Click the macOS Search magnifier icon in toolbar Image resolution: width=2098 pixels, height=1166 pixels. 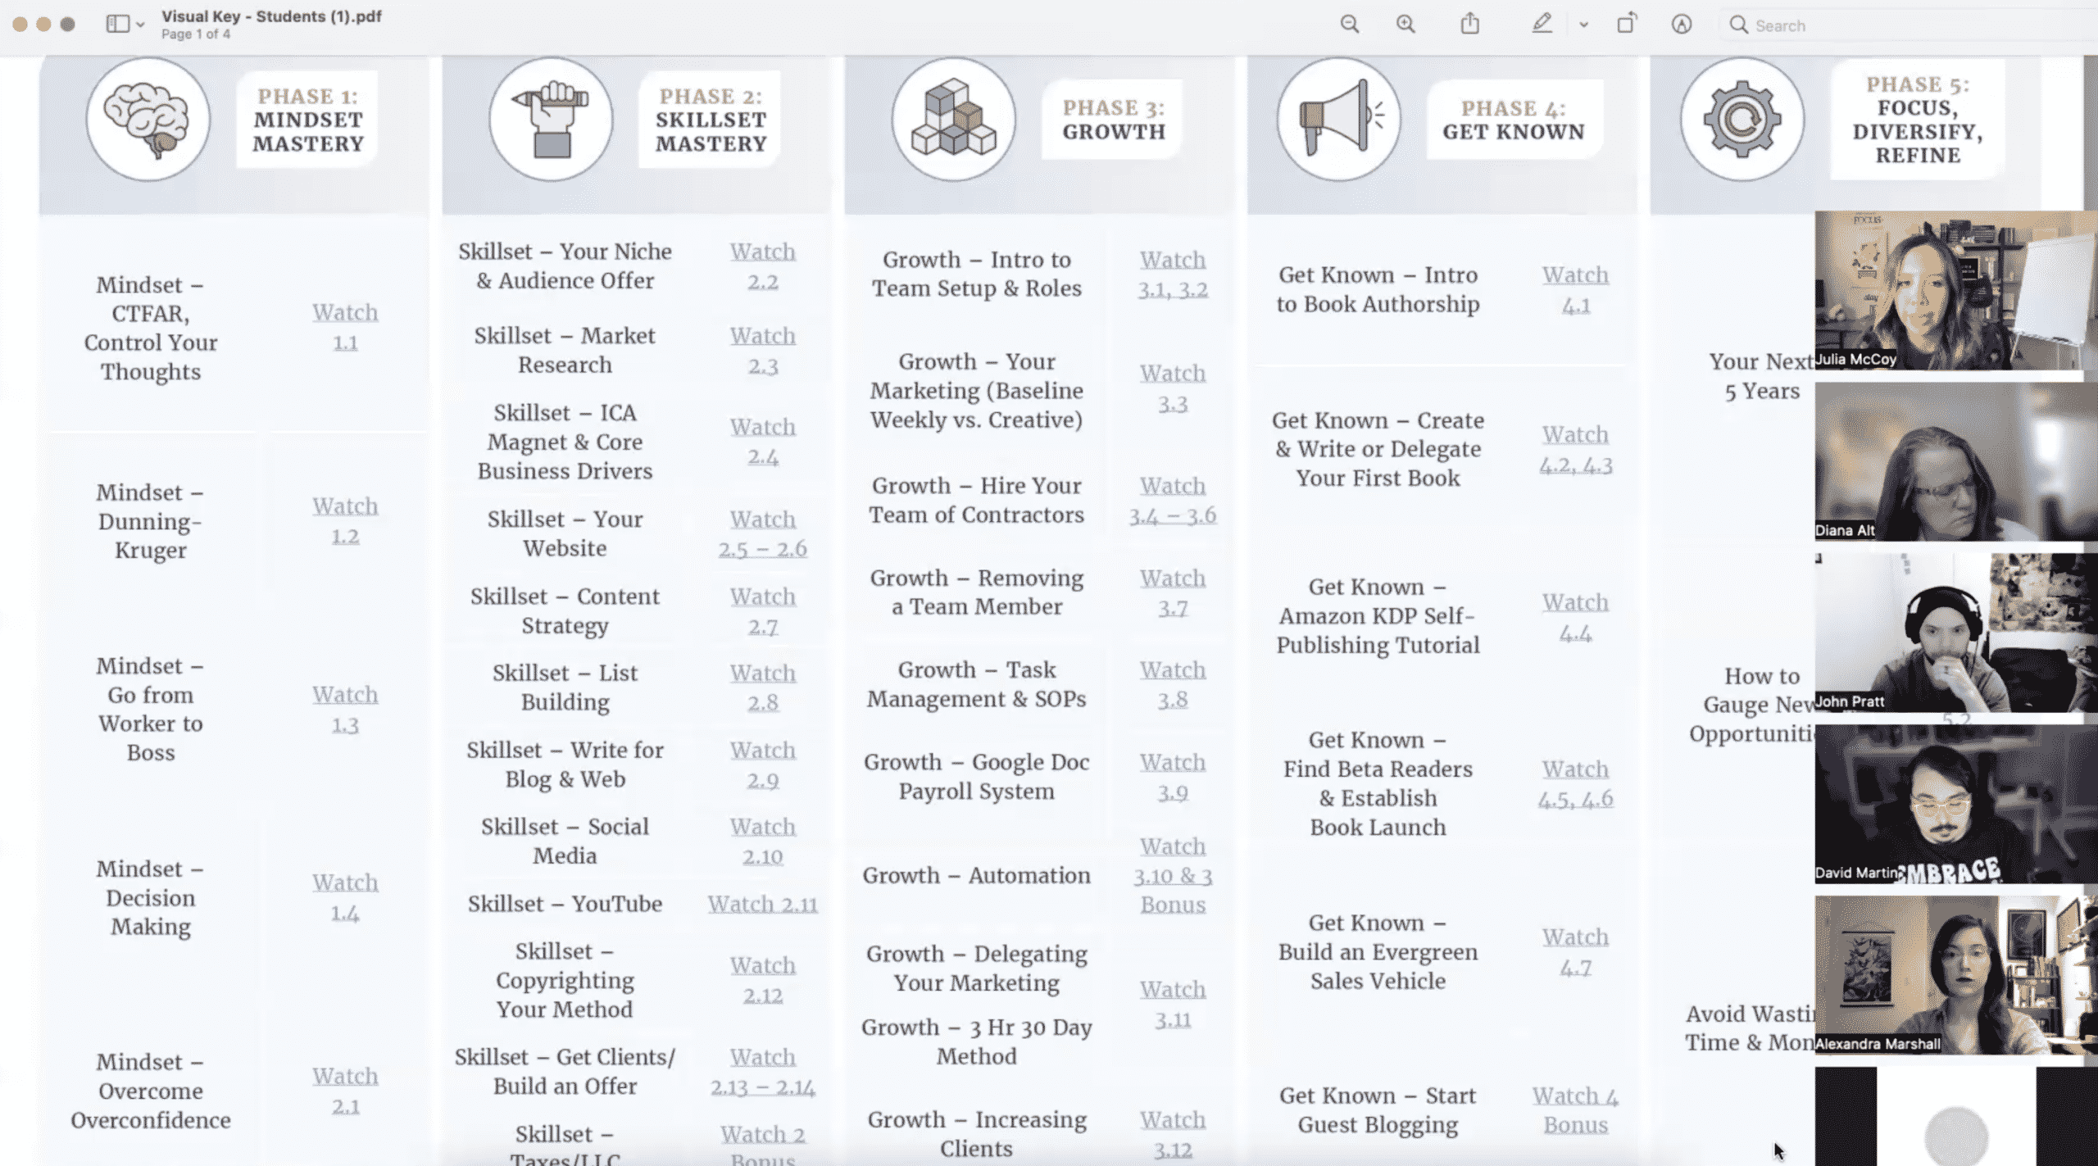1739,25
